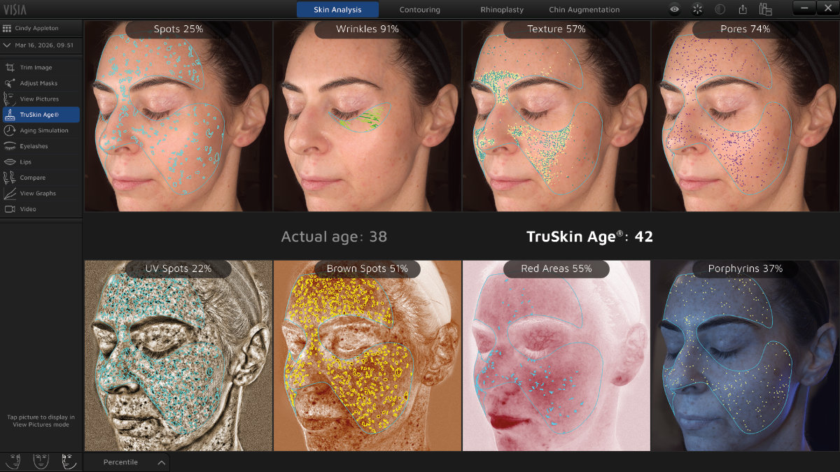Tap the Brown Spots 51% picture

[367, 355]
